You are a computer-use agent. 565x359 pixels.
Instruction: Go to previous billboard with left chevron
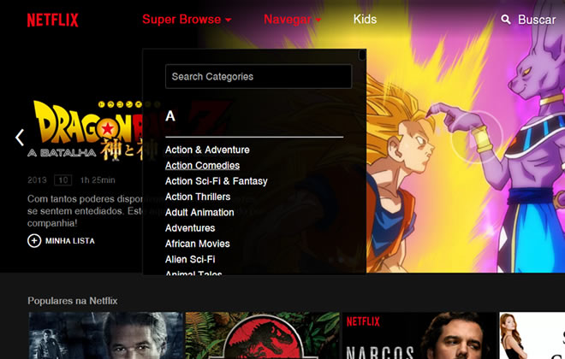click(20, 138)
